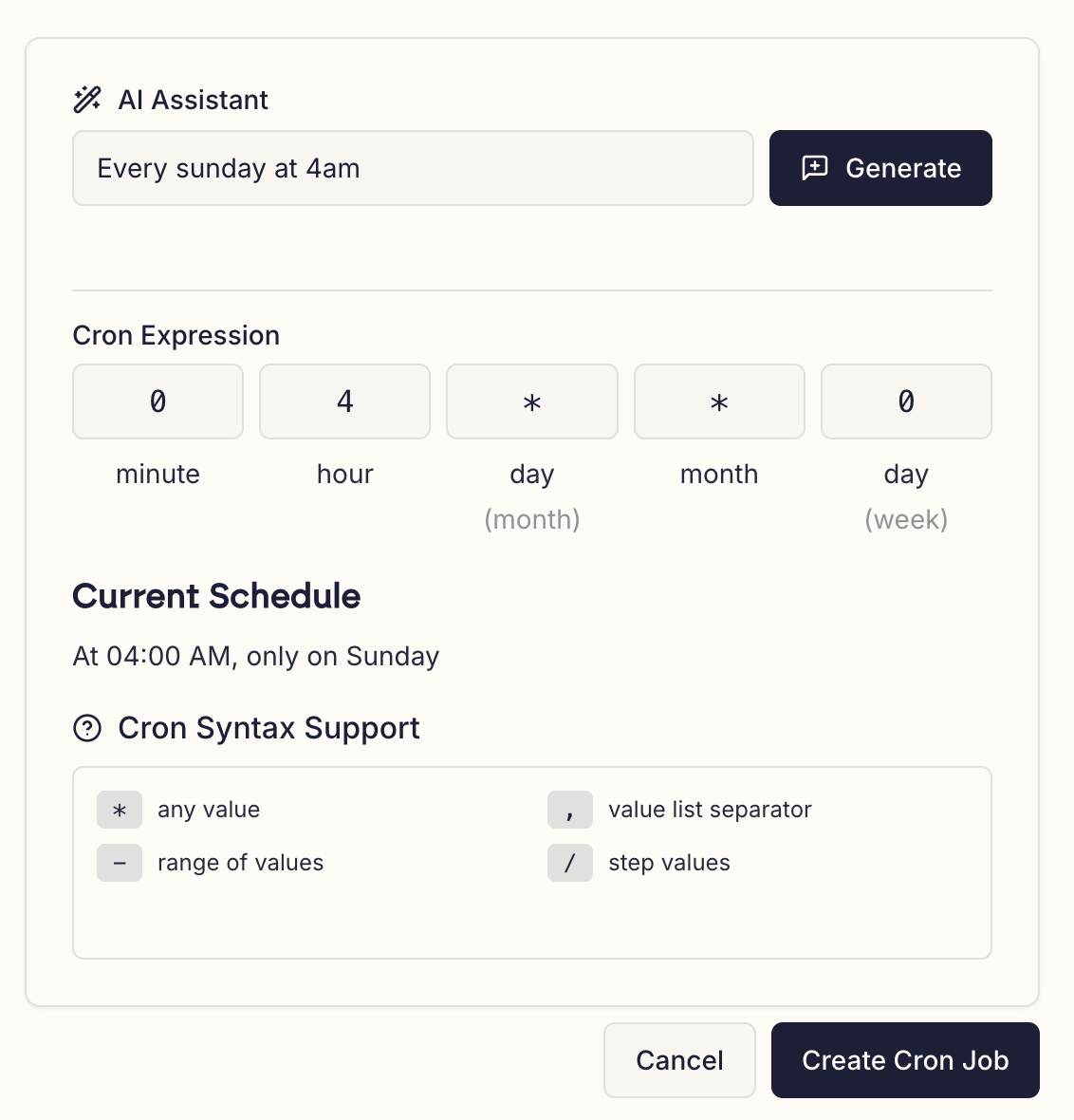Click the comma list separator syntax key
This screenshot has height=1120, width=1074.
point(570,810)
